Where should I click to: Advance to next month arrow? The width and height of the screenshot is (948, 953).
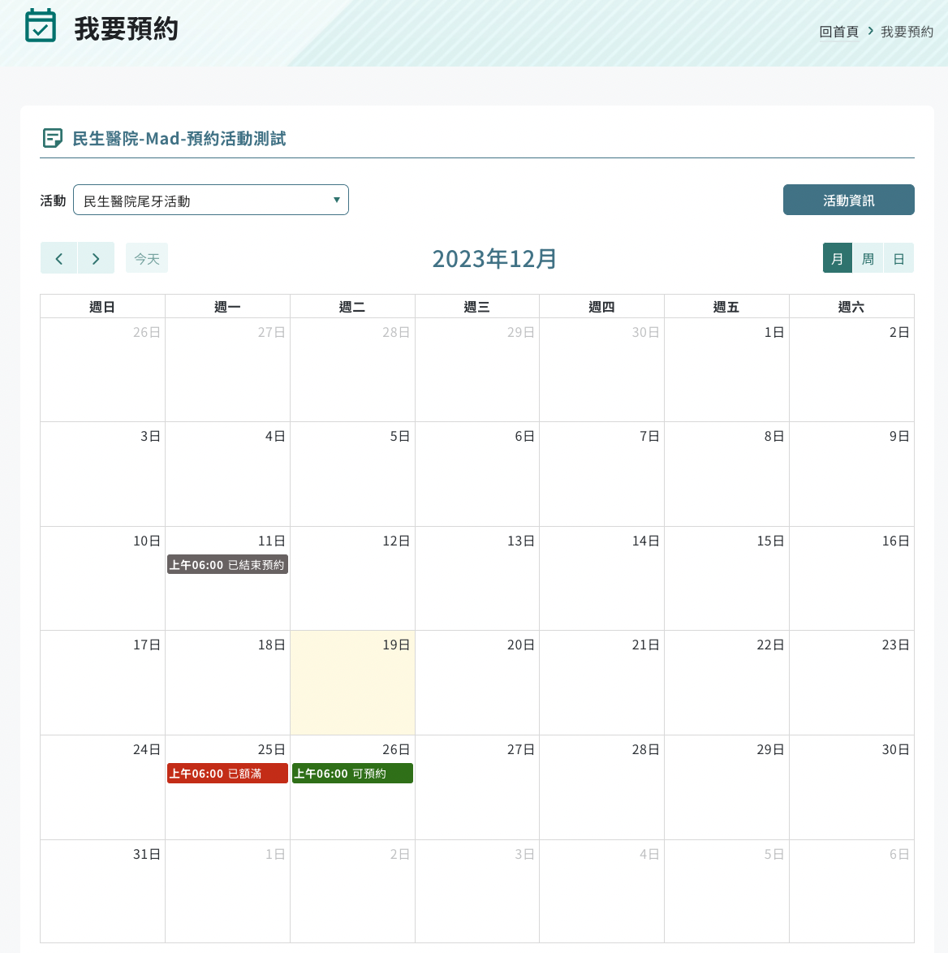96,258
